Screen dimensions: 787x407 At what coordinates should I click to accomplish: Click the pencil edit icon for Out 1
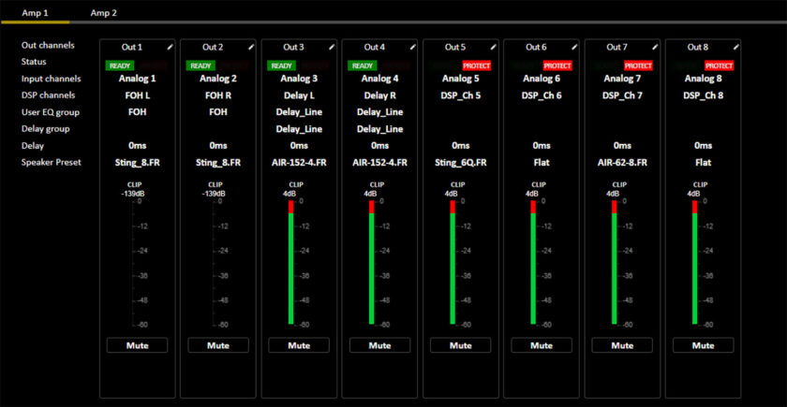point(171,46)
